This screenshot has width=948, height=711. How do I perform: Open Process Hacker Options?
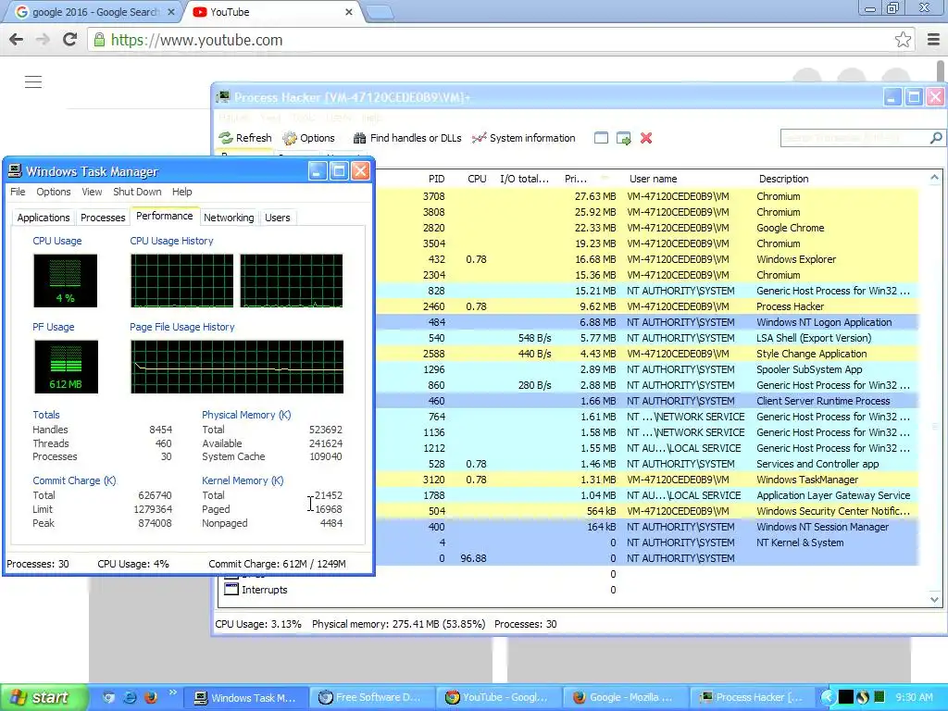tap(309, 138)
